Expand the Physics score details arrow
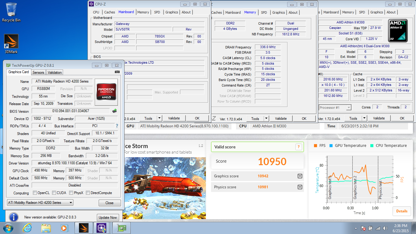This screenshot has height=234, width=416. (300, 187)
